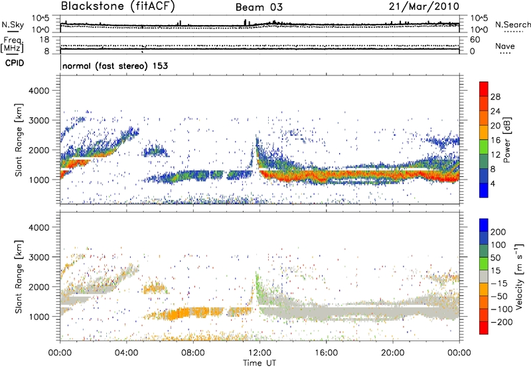Screen dimensions: 531x367
Task: Click the 'N.Search' legend label
Action: pyautogui.click(x=513, y=25)
